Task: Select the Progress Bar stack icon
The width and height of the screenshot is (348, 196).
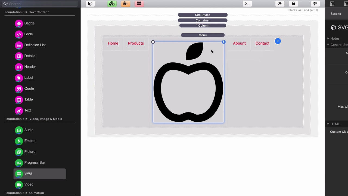Action: [19, 163]
